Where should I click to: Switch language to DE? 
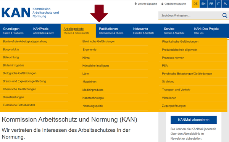pos(195,4)
